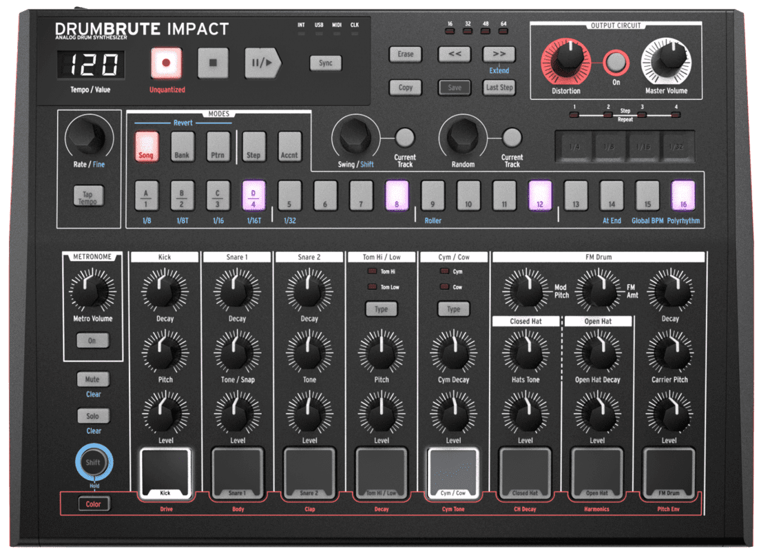
Task: Toggle the Metronome On button
Action: (x=92, y=341)
